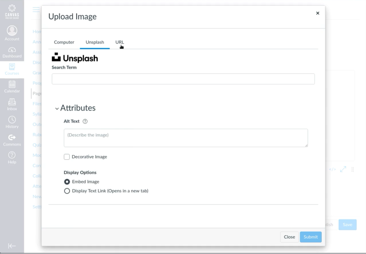Collapse the global navigation sidebar arrow
Screen dimensions: 366x254
coord(12,246)
